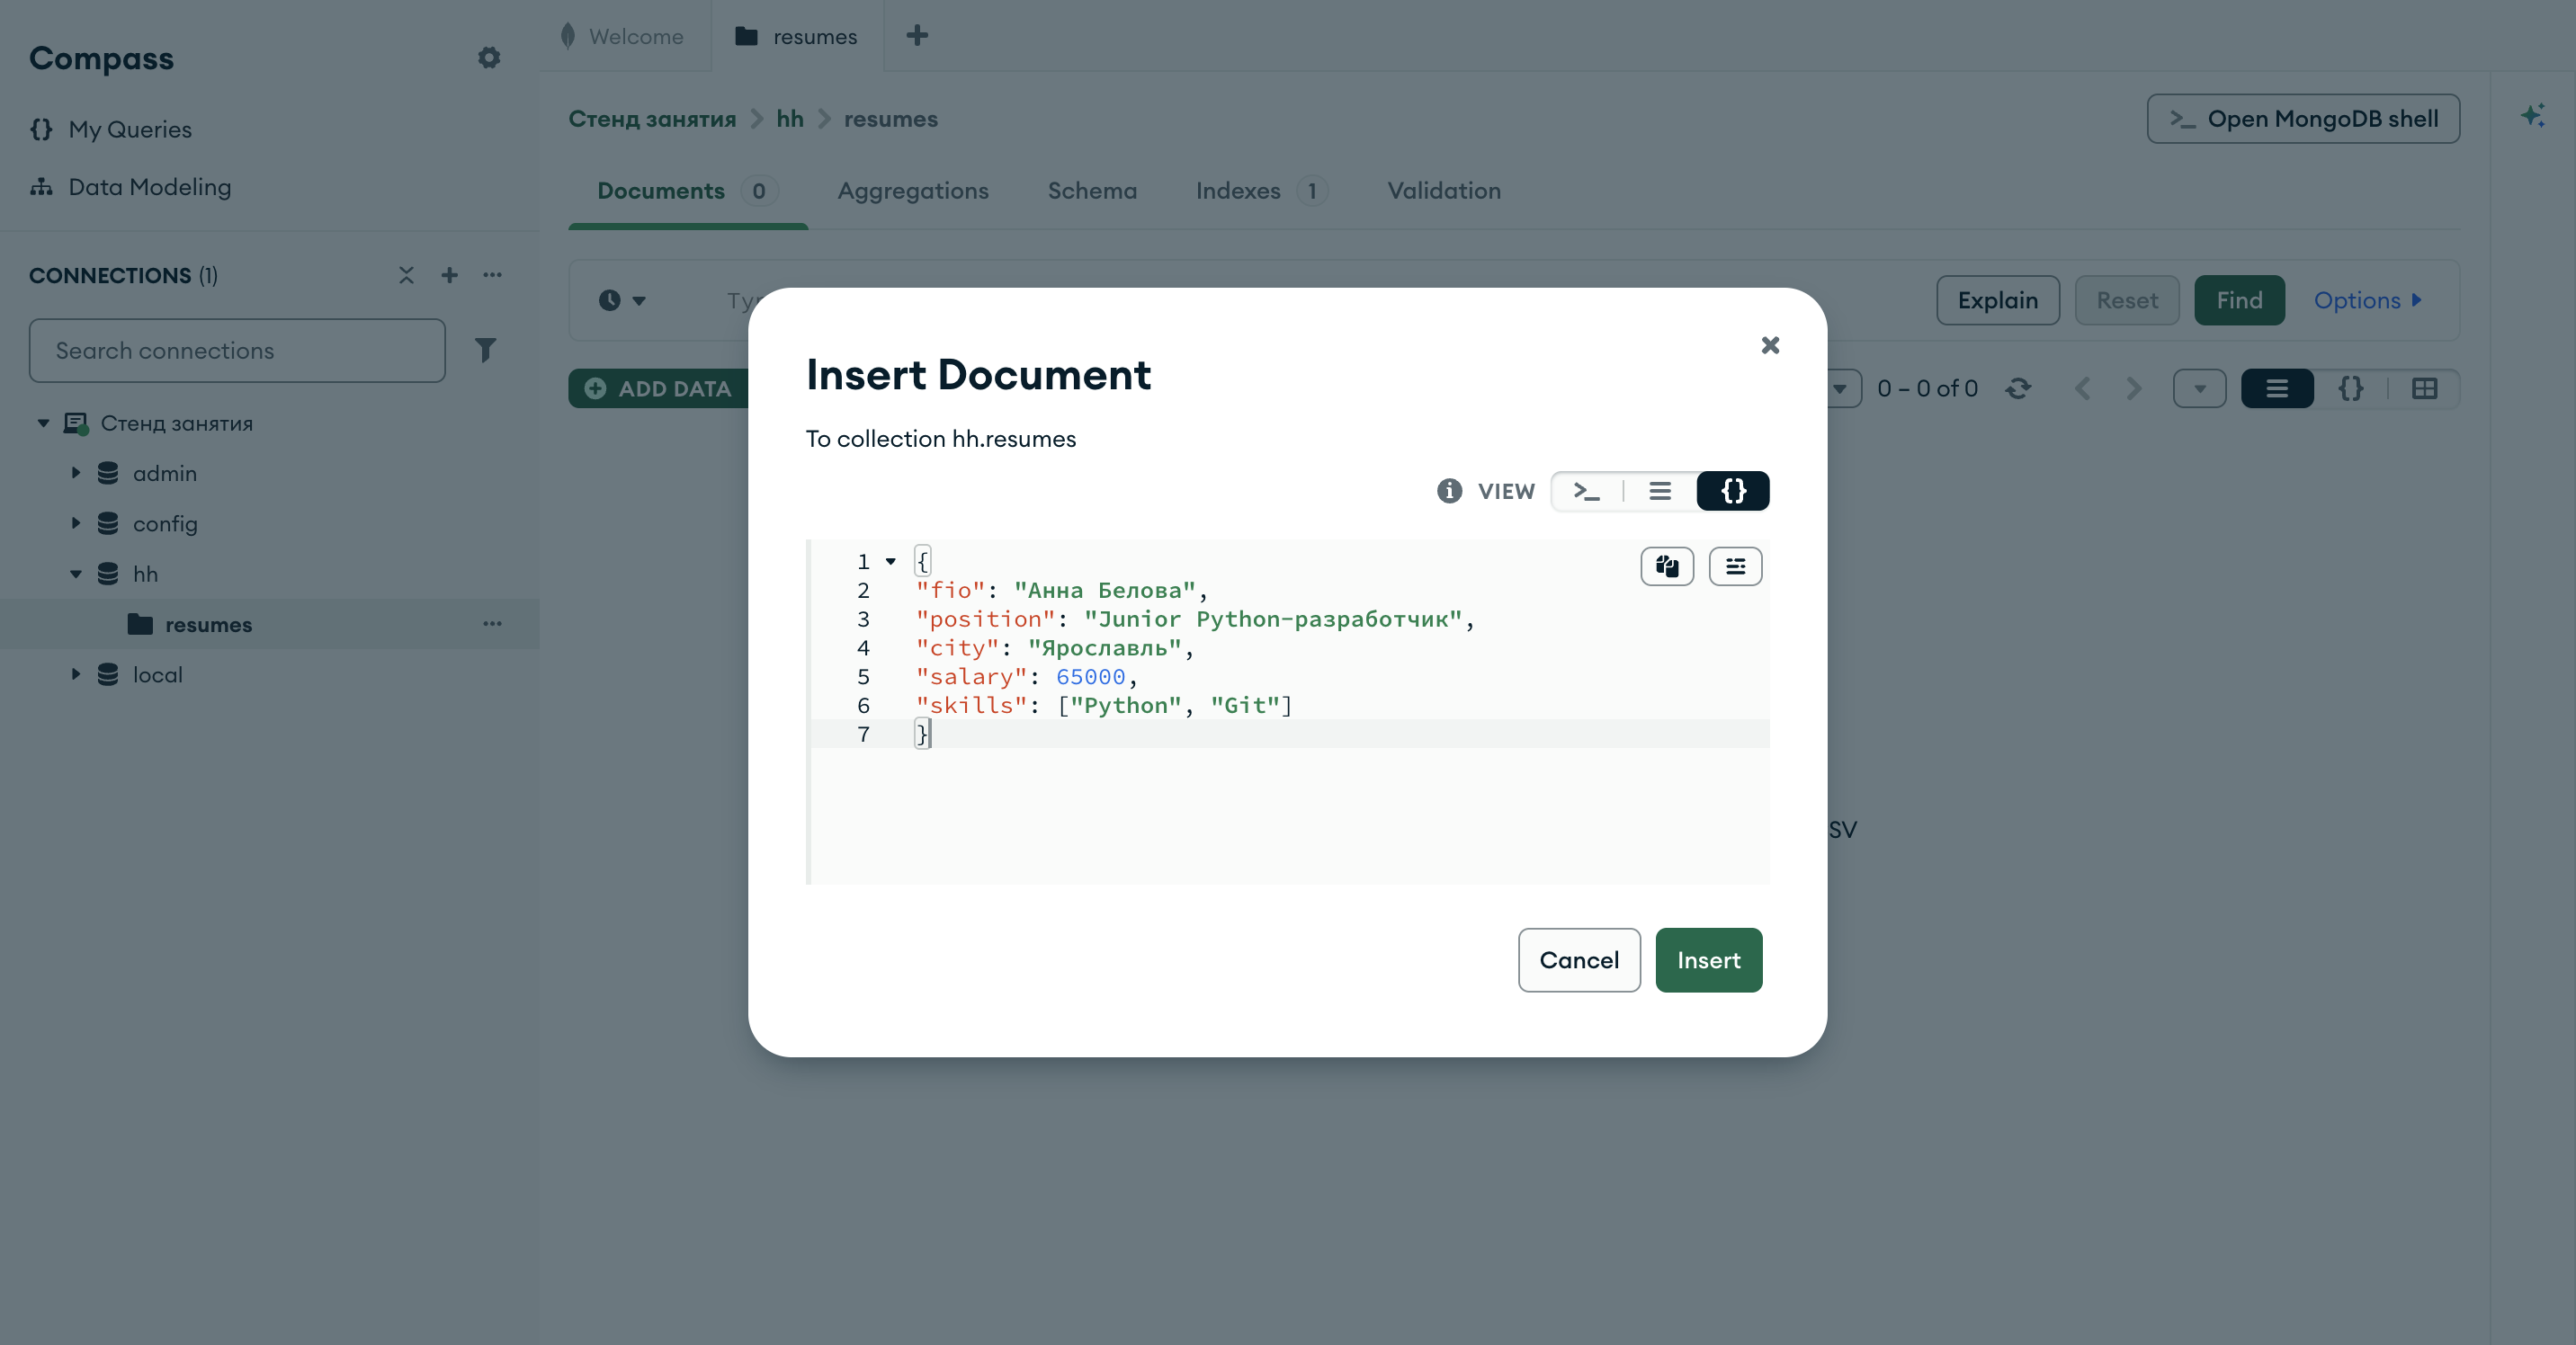The image size is (2576, 1345).
Task: Refresh documents count icon
Action: tap(2018, 387)
